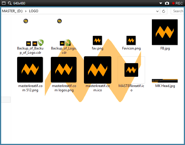Select Backup_of_Logo.cdr file icon

[x=64, y=32]
